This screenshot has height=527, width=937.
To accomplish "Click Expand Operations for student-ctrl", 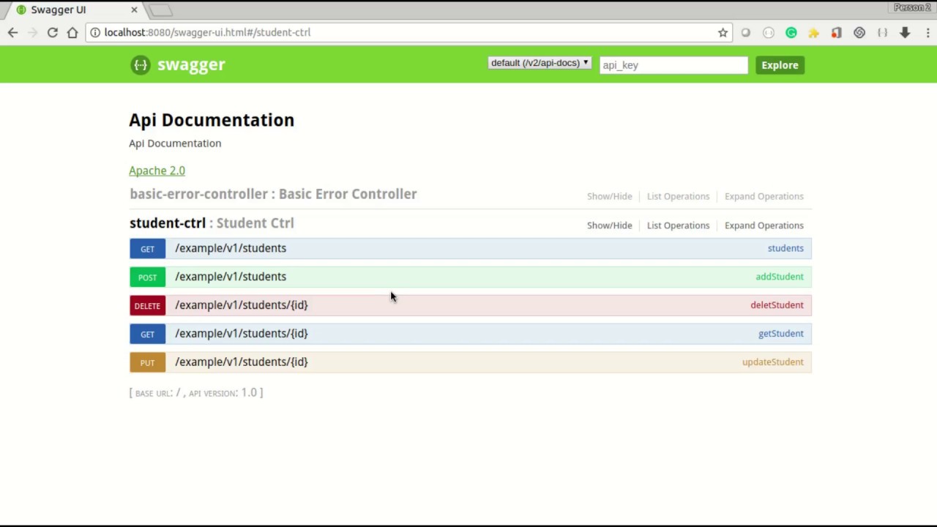I will (764, 225).
